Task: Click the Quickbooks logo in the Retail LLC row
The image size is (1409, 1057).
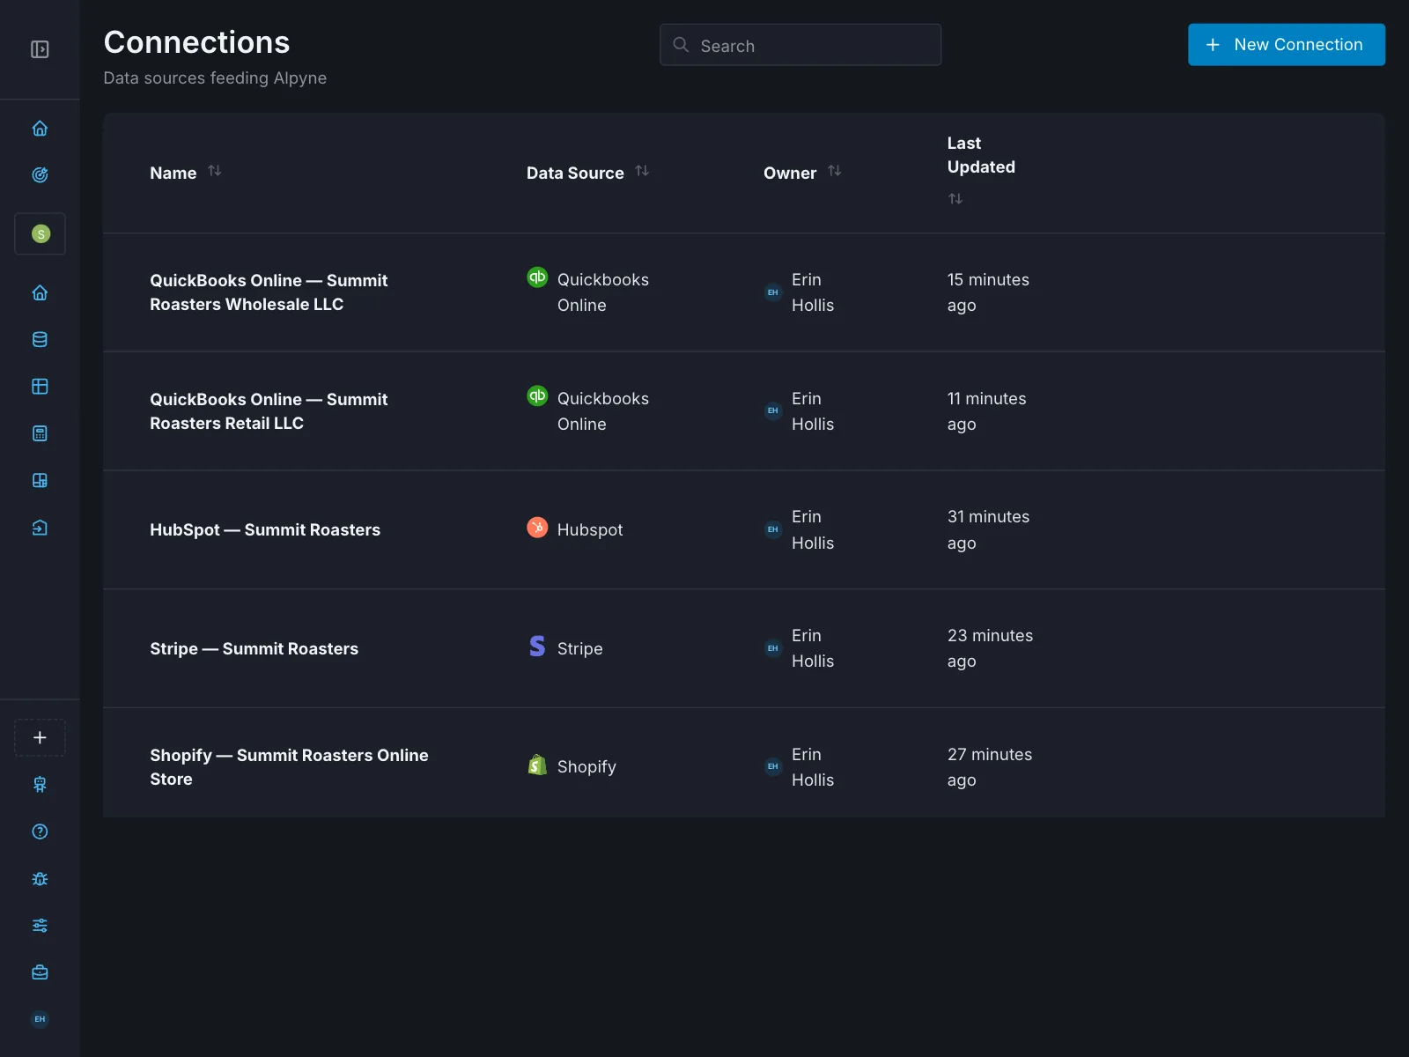Action: click(x=537, y=395)
